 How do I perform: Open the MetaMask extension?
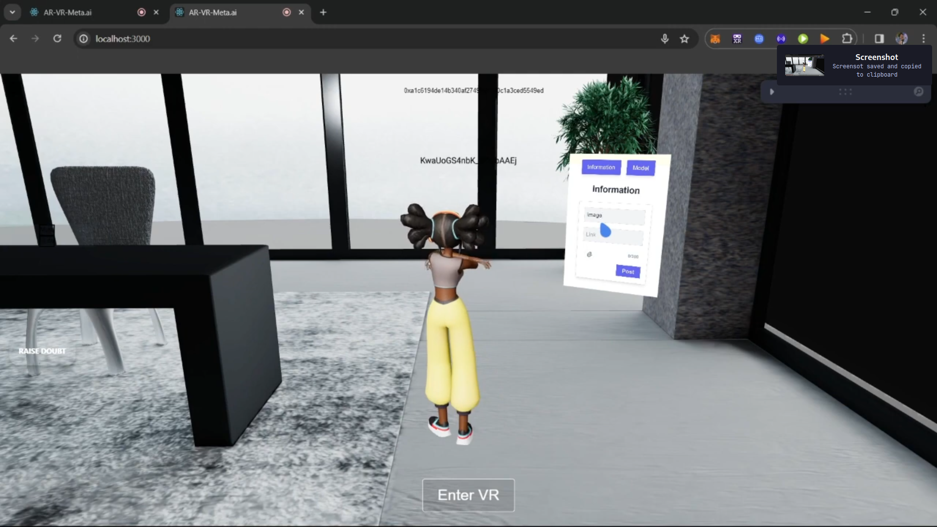[x=715, y=39]
